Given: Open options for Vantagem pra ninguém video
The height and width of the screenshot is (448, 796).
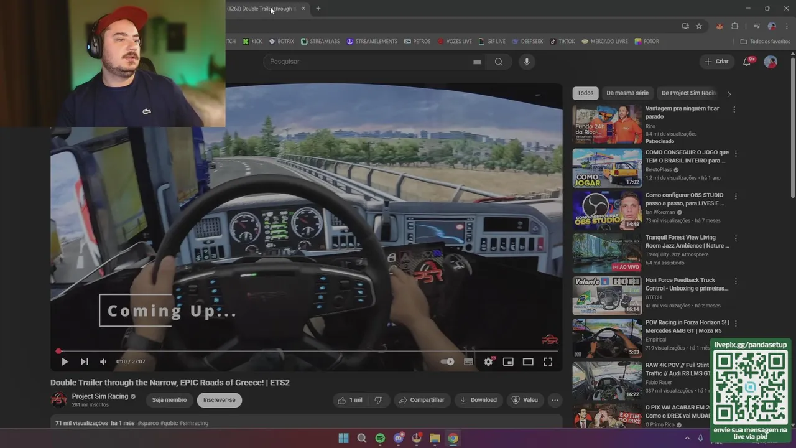Looking at the screenshot, I should 734,110.
